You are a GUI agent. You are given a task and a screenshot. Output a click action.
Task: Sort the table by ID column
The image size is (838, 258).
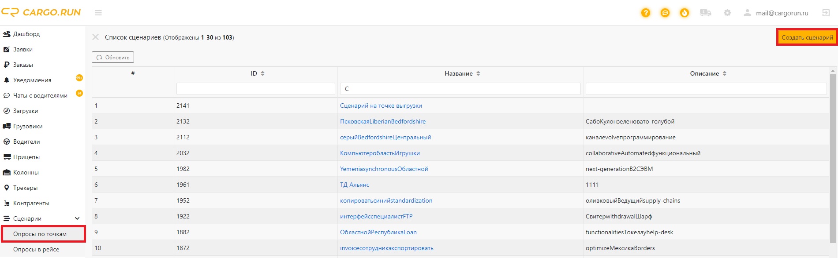pyautogui.click(x=262, y=73)
